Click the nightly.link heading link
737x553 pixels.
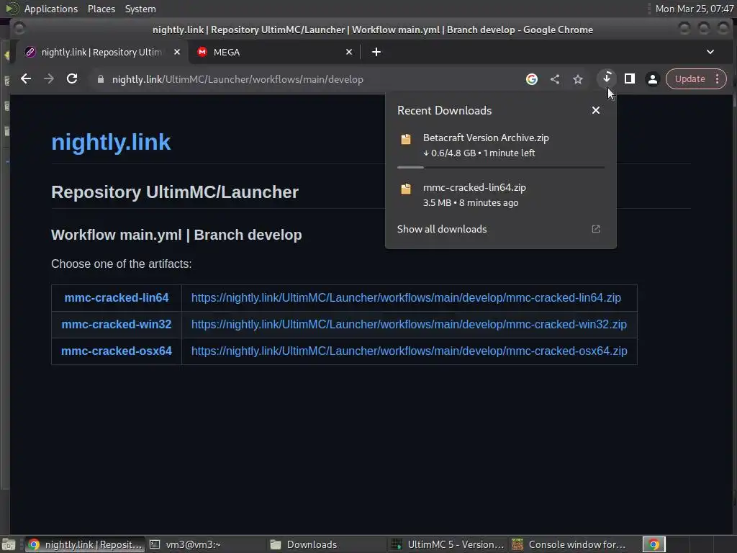tap(111, 142)
